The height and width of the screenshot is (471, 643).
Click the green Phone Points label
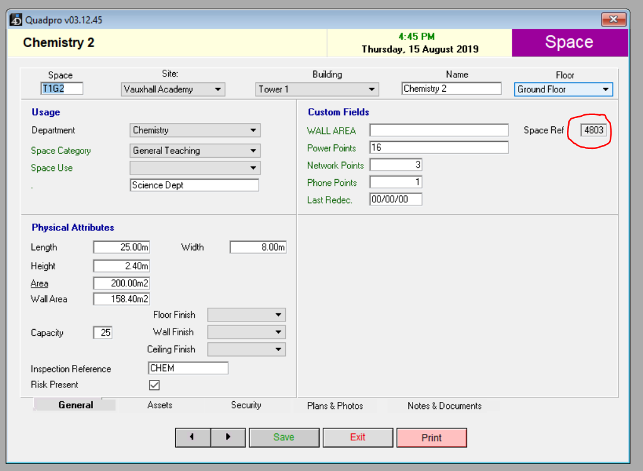[x=332, y=183]
